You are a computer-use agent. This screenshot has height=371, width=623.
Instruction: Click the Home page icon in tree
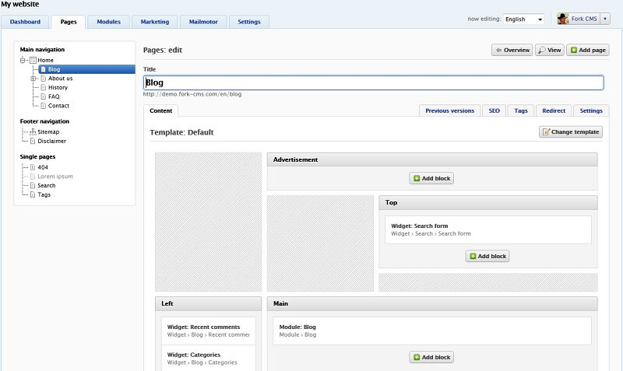33,61
